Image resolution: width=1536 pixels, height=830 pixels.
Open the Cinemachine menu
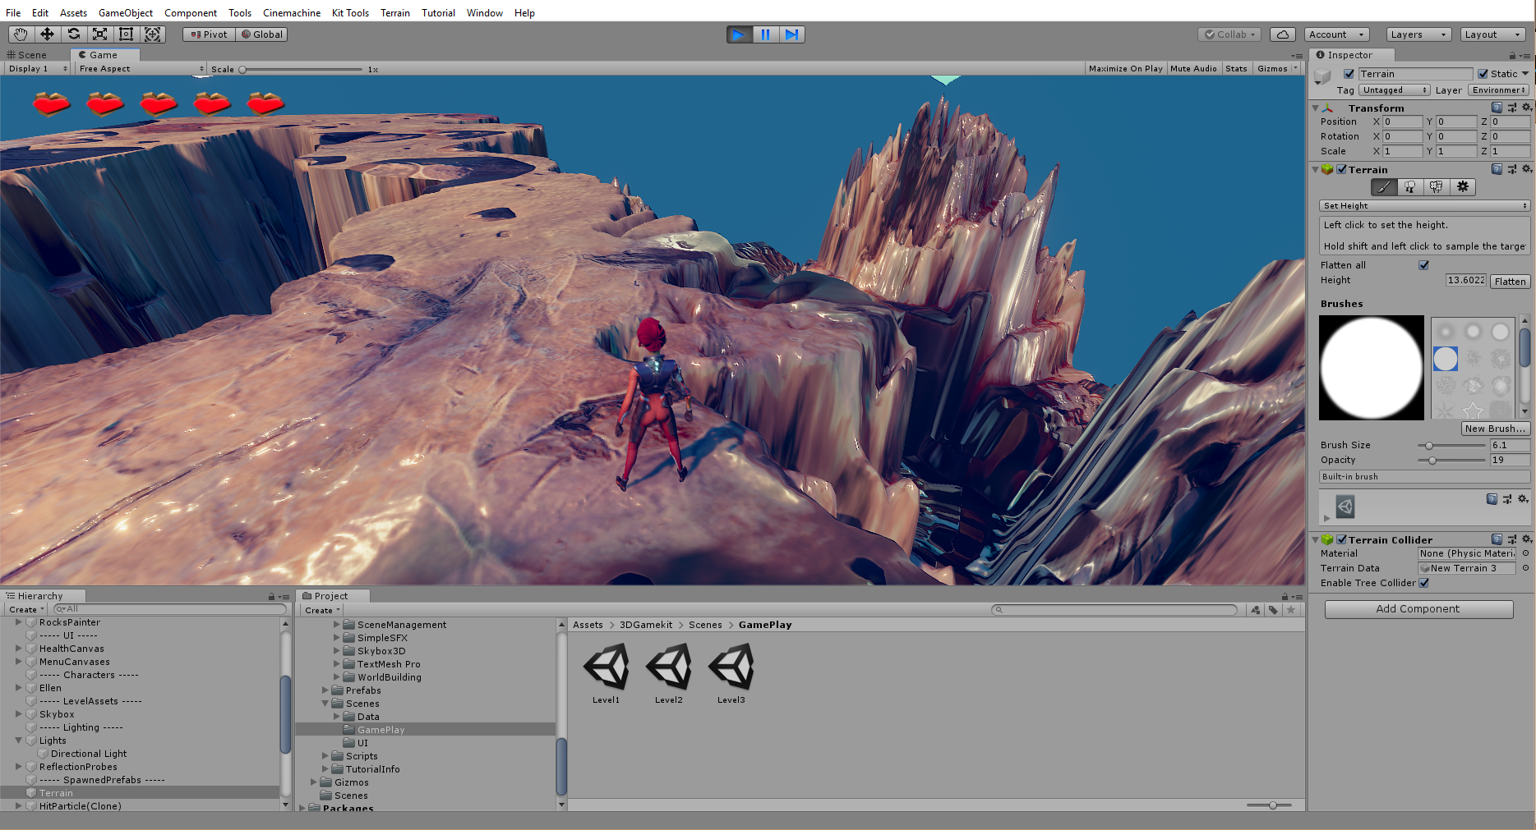[x=292, y=13]
